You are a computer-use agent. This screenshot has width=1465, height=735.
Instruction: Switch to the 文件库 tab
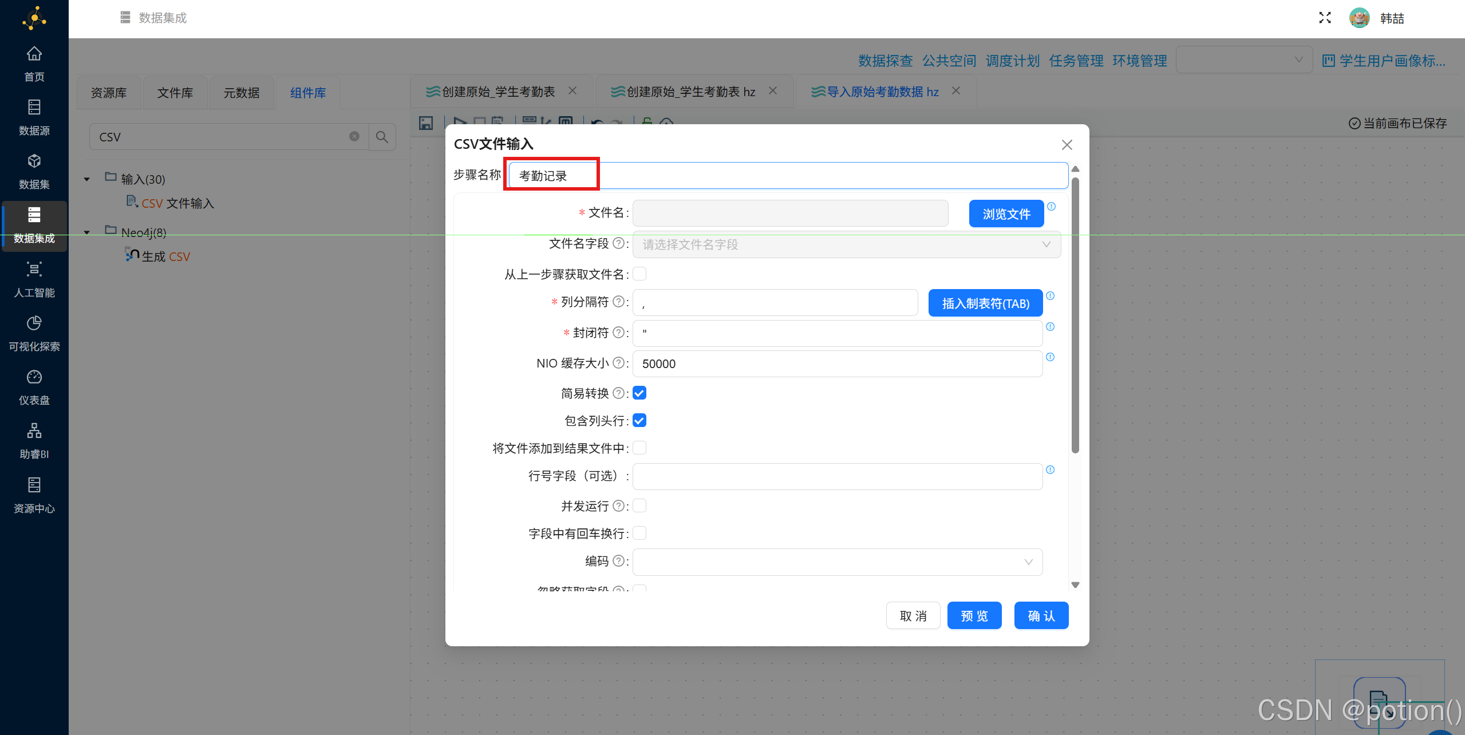pyautogui.click(x=175, y=92)
